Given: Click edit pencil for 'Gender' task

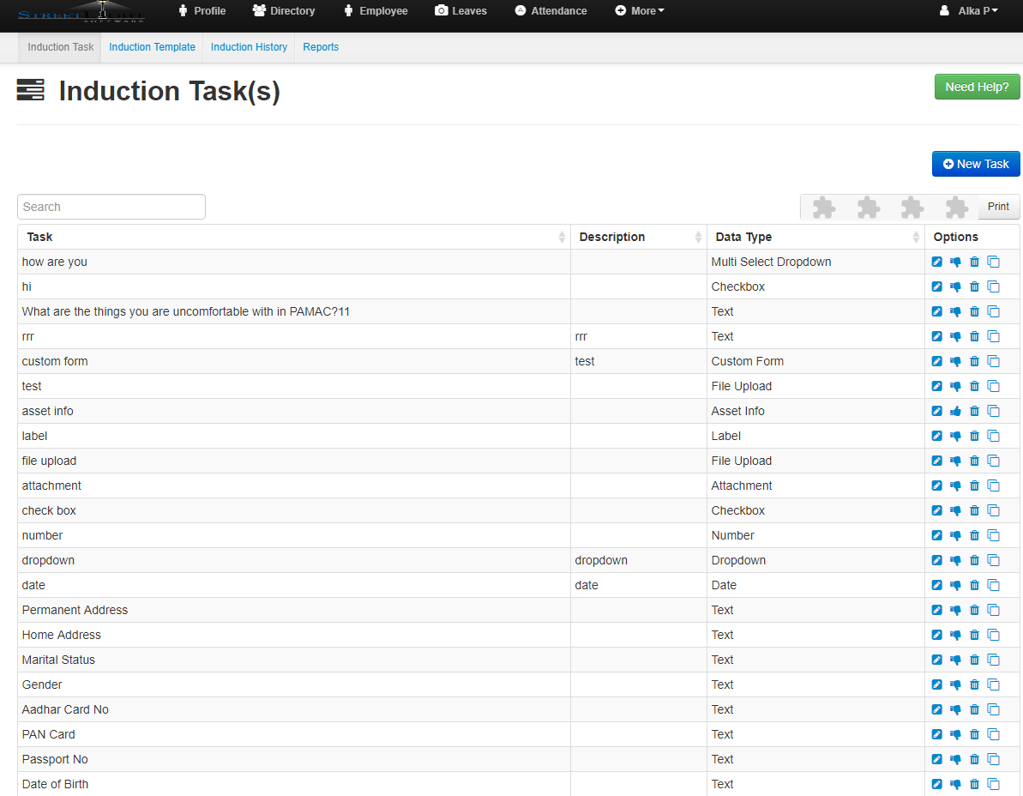Looking at the screenshot, I should pos(936,684).
